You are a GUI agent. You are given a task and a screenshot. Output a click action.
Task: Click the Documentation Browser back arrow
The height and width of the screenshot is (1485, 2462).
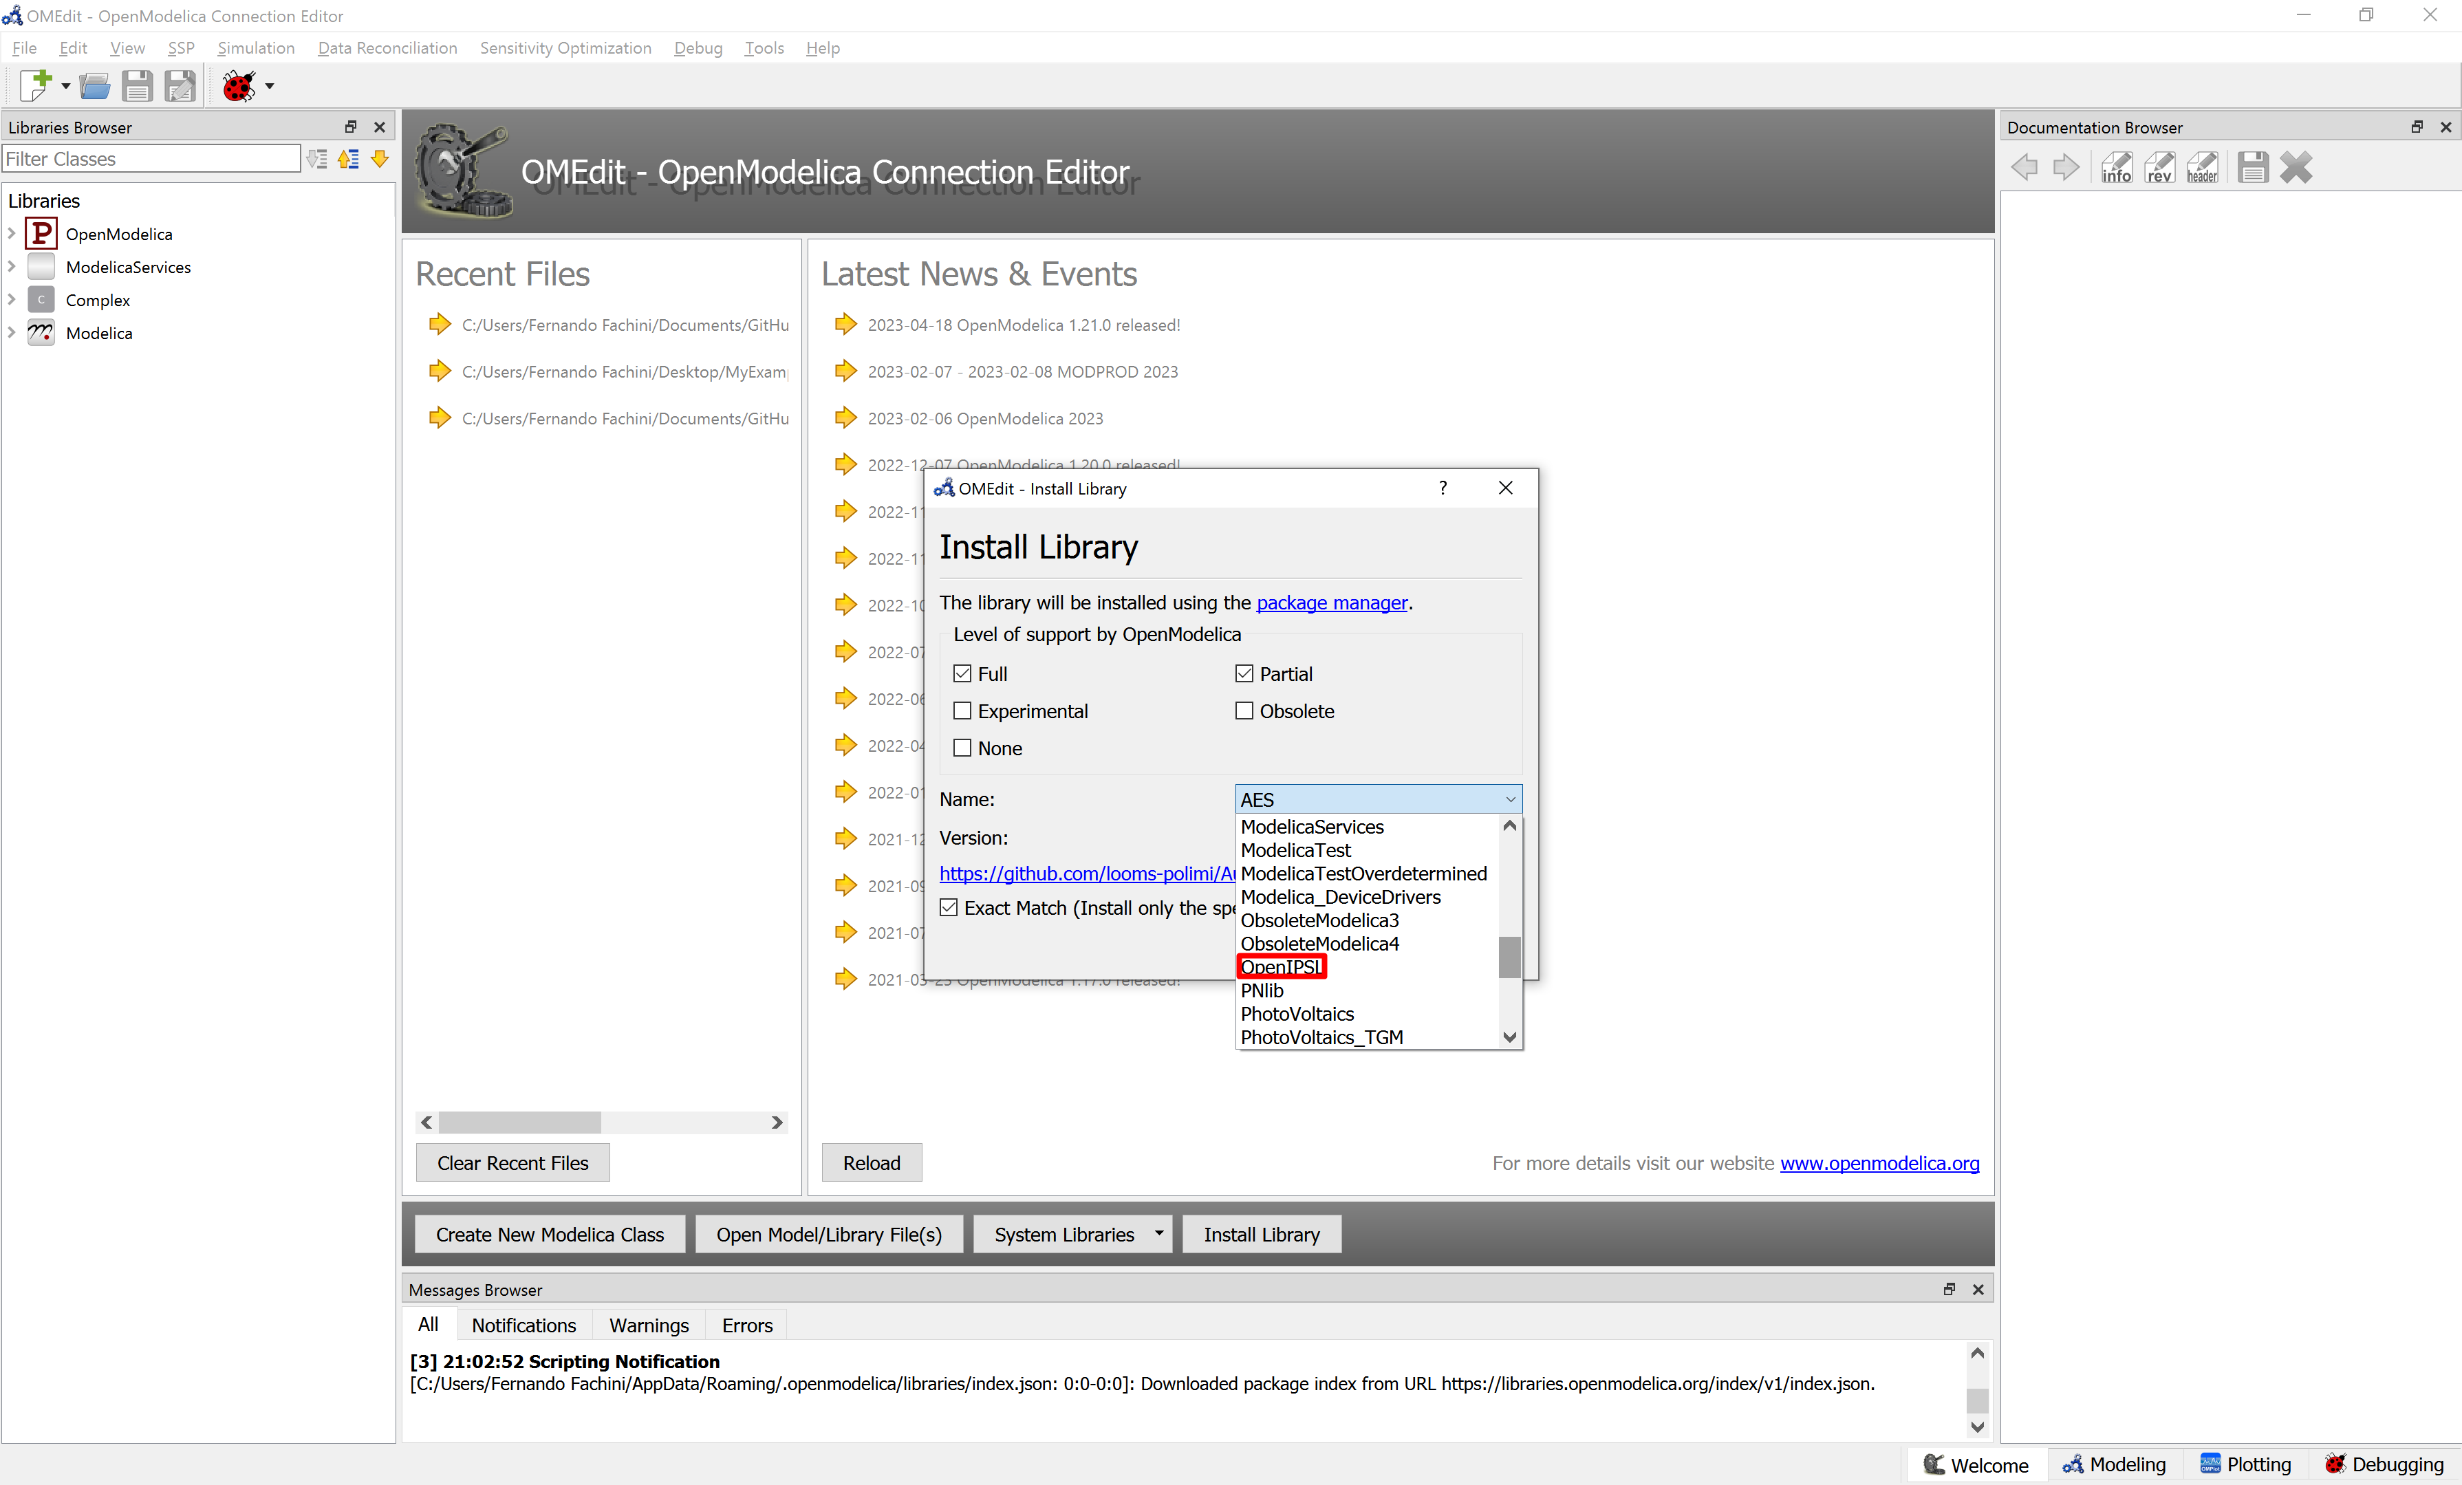click(2024, 167)
